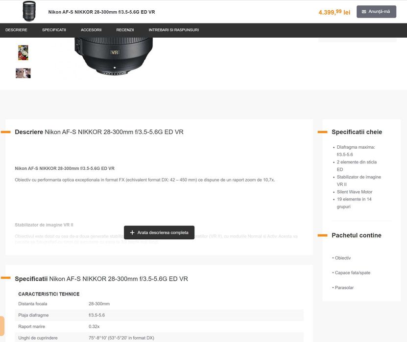407x342 pixels.
Task: Click the Distanta focala row label
Action: 33,304
